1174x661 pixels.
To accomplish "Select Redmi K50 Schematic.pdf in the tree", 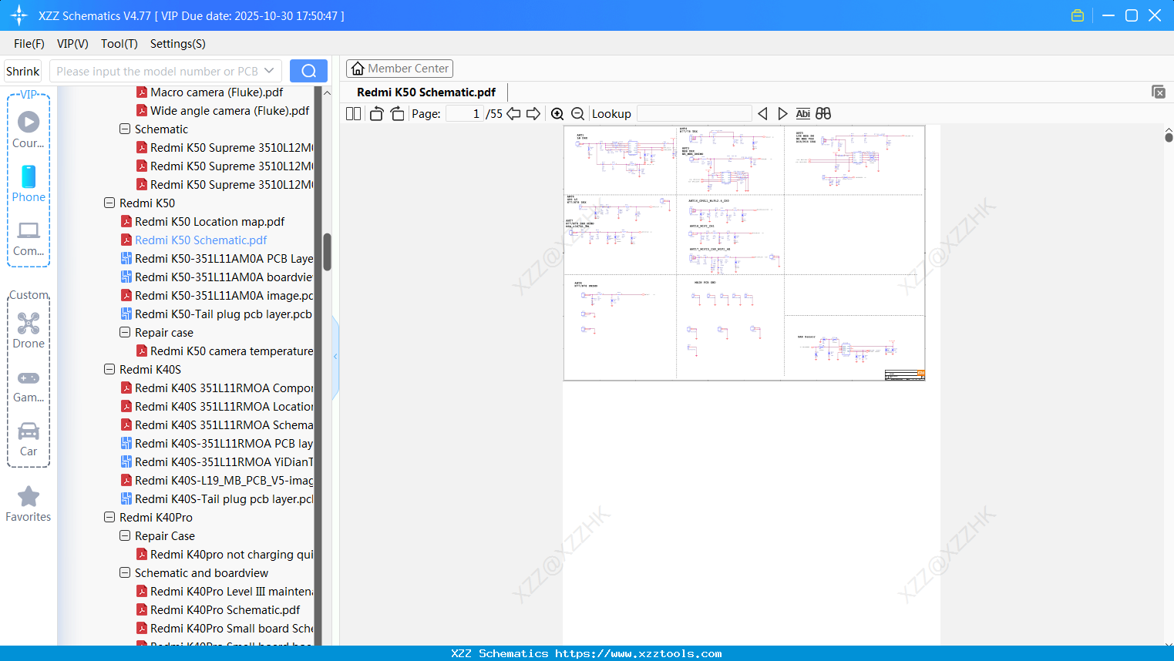I will point(193,240).
